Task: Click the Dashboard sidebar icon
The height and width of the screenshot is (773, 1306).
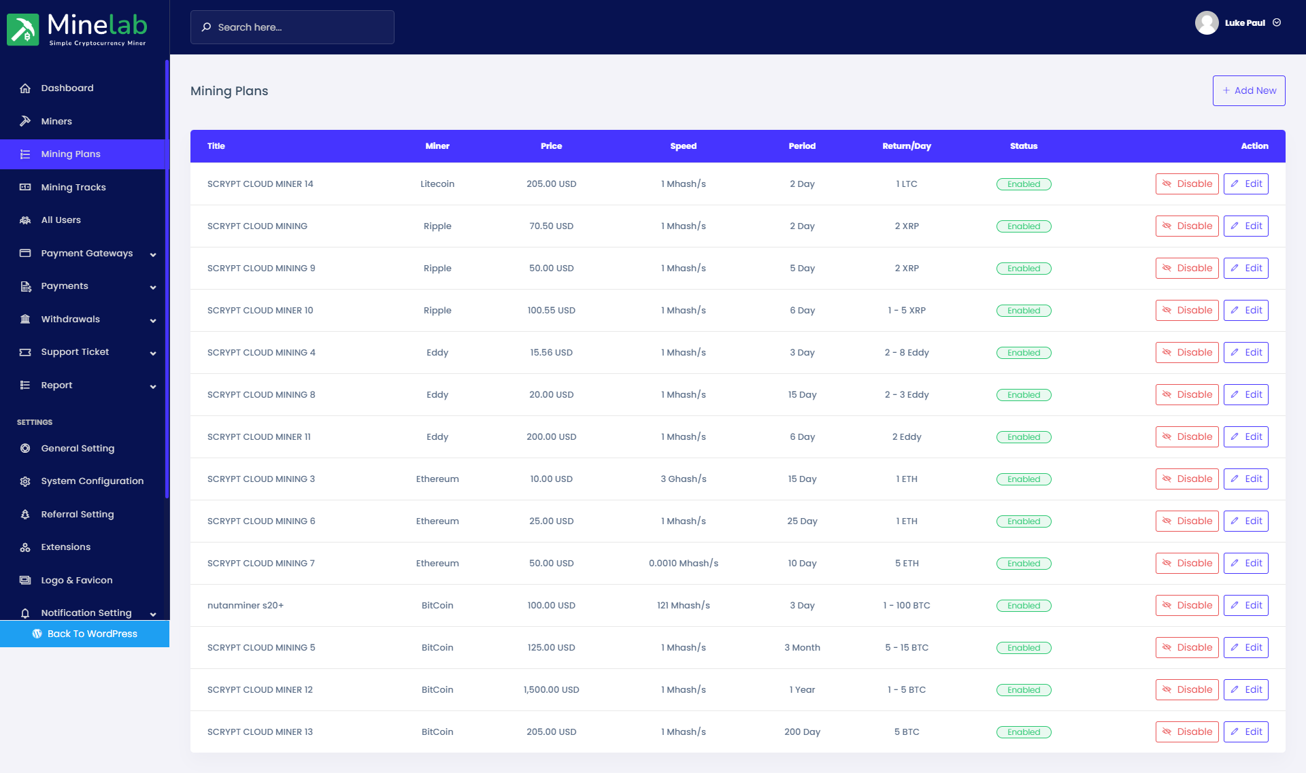Action: pyautogui.click(x=25, y=88)
